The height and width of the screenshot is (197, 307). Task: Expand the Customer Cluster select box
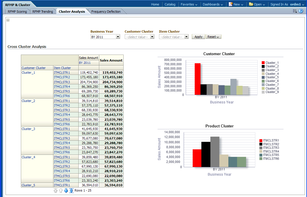152,37
